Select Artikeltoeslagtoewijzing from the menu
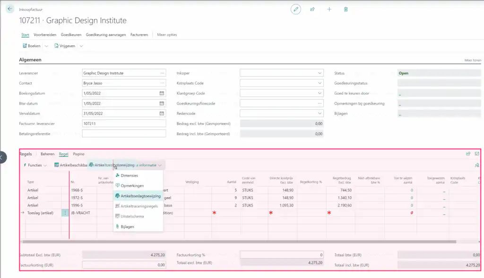The image size is (484, 278). click(x=140, y=196)
